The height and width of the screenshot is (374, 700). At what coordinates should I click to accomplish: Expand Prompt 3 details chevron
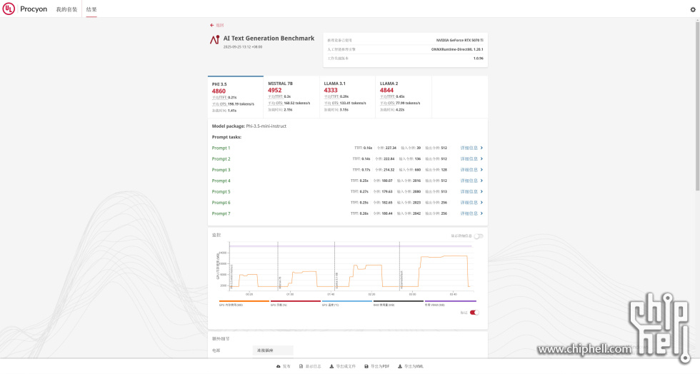481,170
